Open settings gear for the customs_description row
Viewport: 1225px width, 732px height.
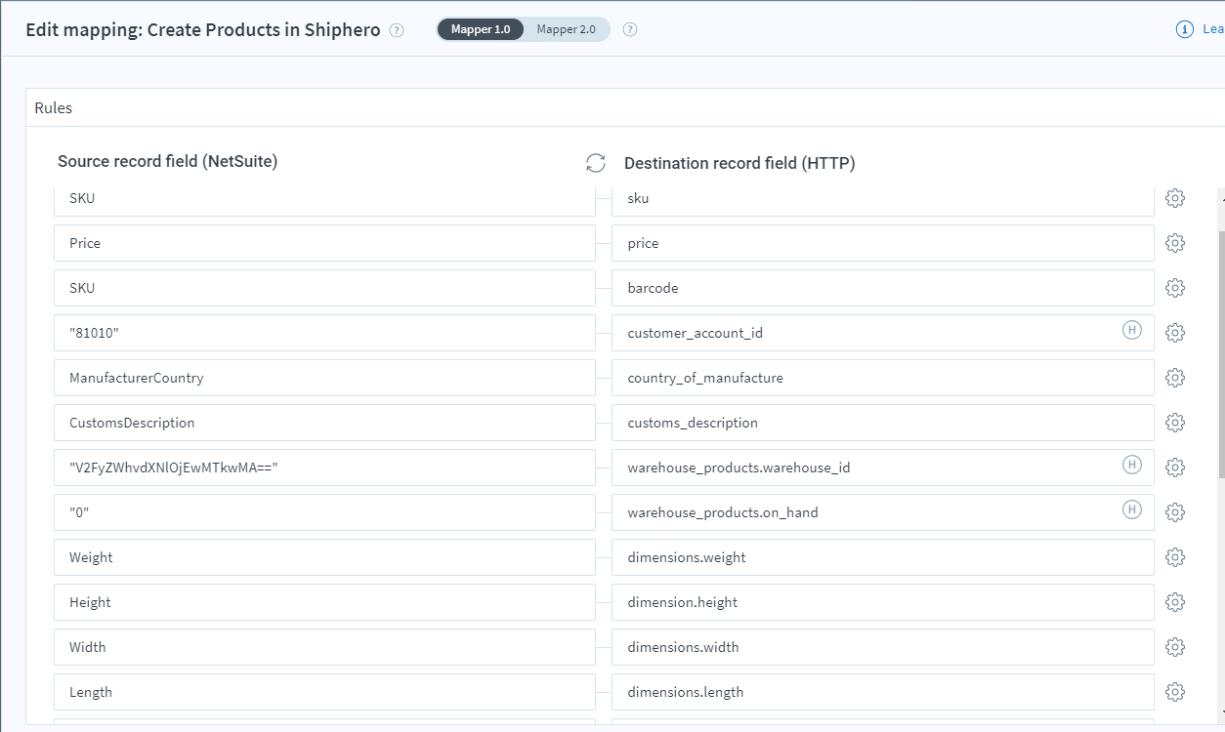(x=1175, y=422)
